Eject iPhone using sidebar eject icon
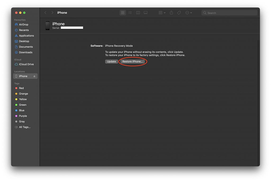271x181 pixels. click(x=34, y=76)
